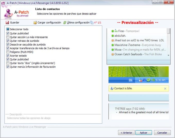The width and height of the screenshot is (175, 138).
Task: Click the green status icon beside Musa
Action: tap(113, 50)
